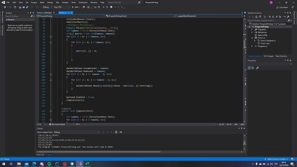
Task: Click the Open File icon in toolbar
Action: pyautogui.click(x=20, y=7)
